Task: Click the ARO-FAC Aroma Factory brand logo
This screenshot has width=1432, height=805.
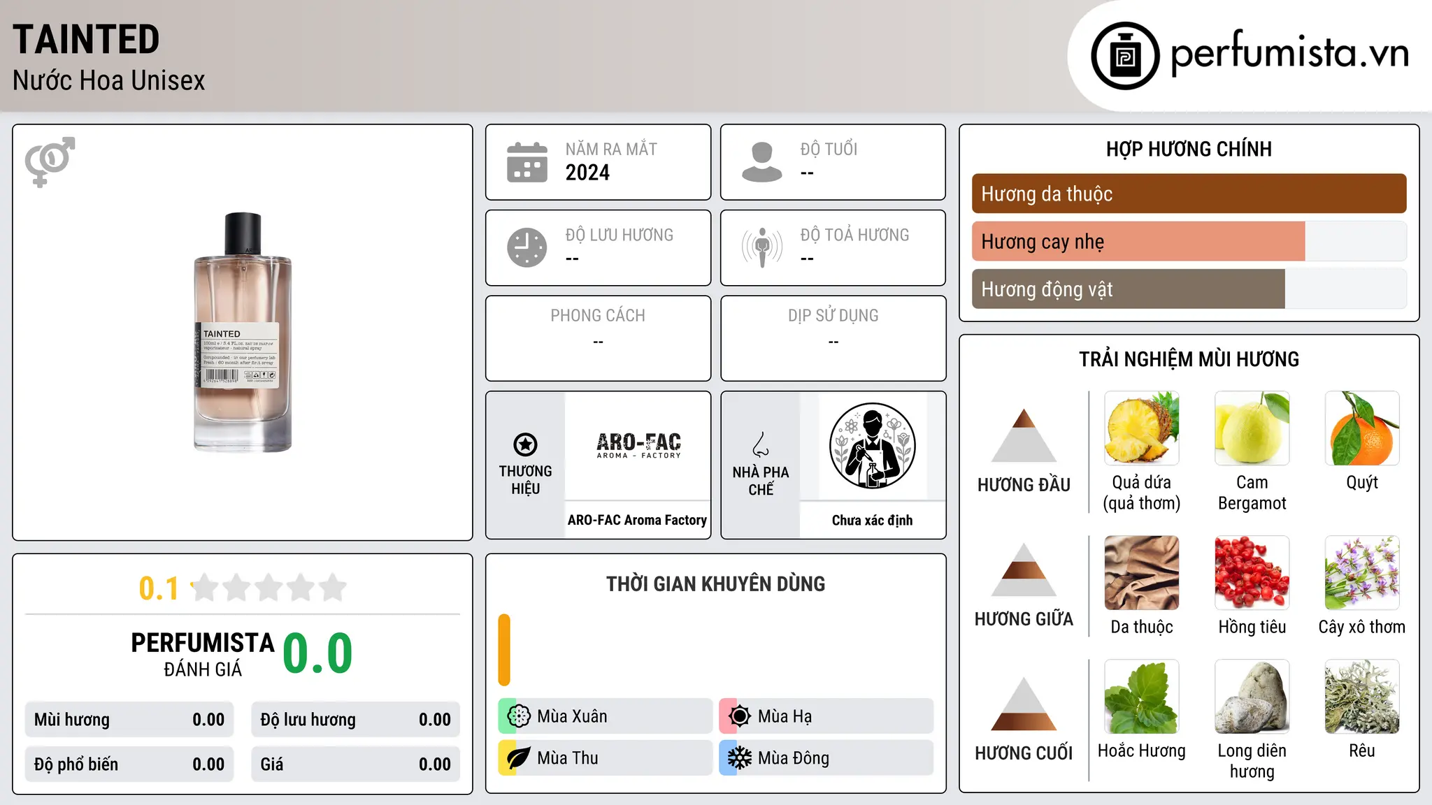Action: pyautogui.click(x=638, y=445)
